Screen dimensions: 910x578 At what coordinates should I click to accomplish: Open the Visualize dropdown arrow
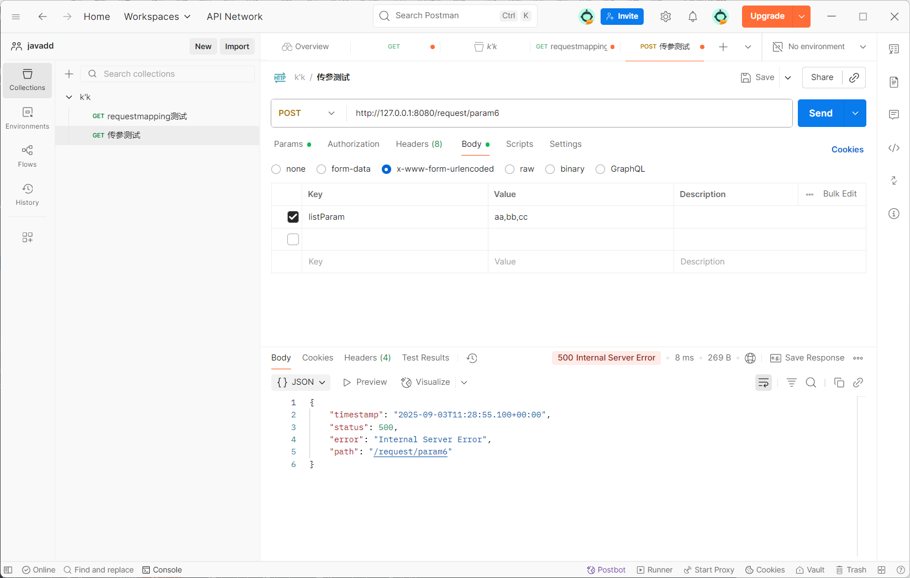[x=464, y=383]
